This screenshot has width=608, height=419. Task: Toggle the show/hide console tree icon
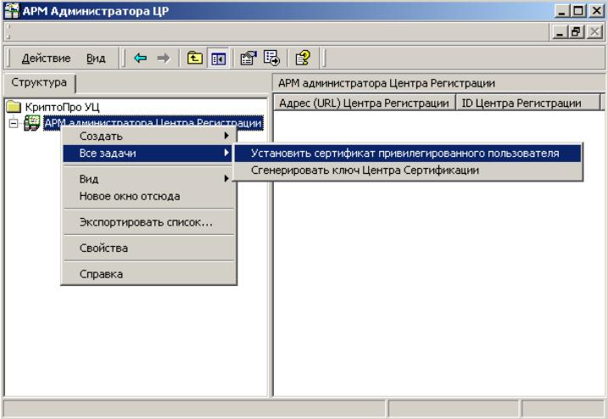(x=218, y=59)
